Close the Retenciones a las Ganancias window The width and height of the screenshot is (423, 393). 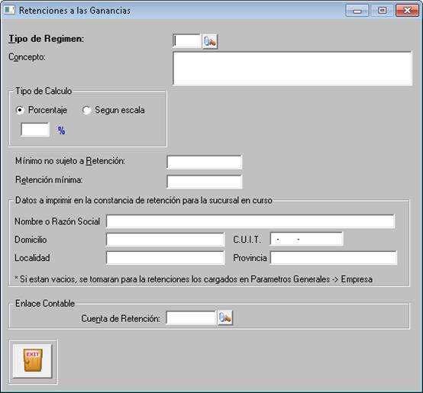(x=407, y=11)
